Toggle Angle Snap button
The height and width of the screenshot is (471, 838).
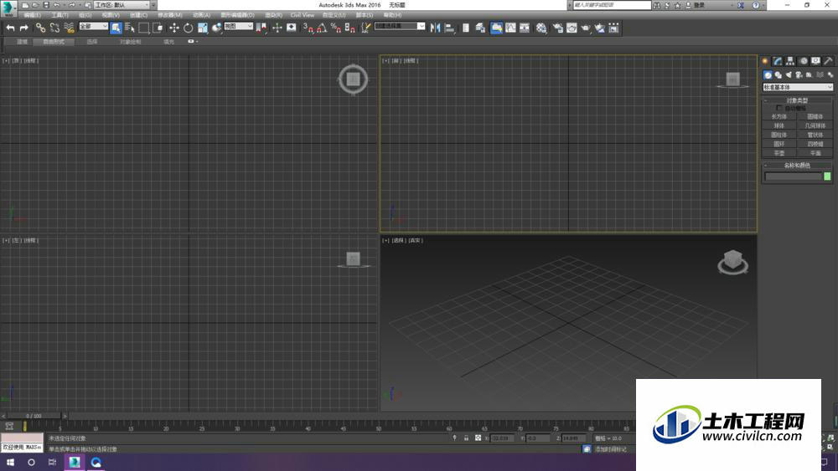coord(322,28)
